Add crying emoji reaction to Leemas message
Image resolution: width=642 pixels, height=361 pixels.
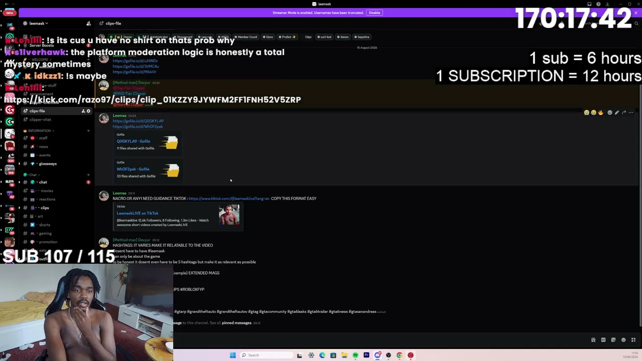pyautogui.click(x=586, y=113)
